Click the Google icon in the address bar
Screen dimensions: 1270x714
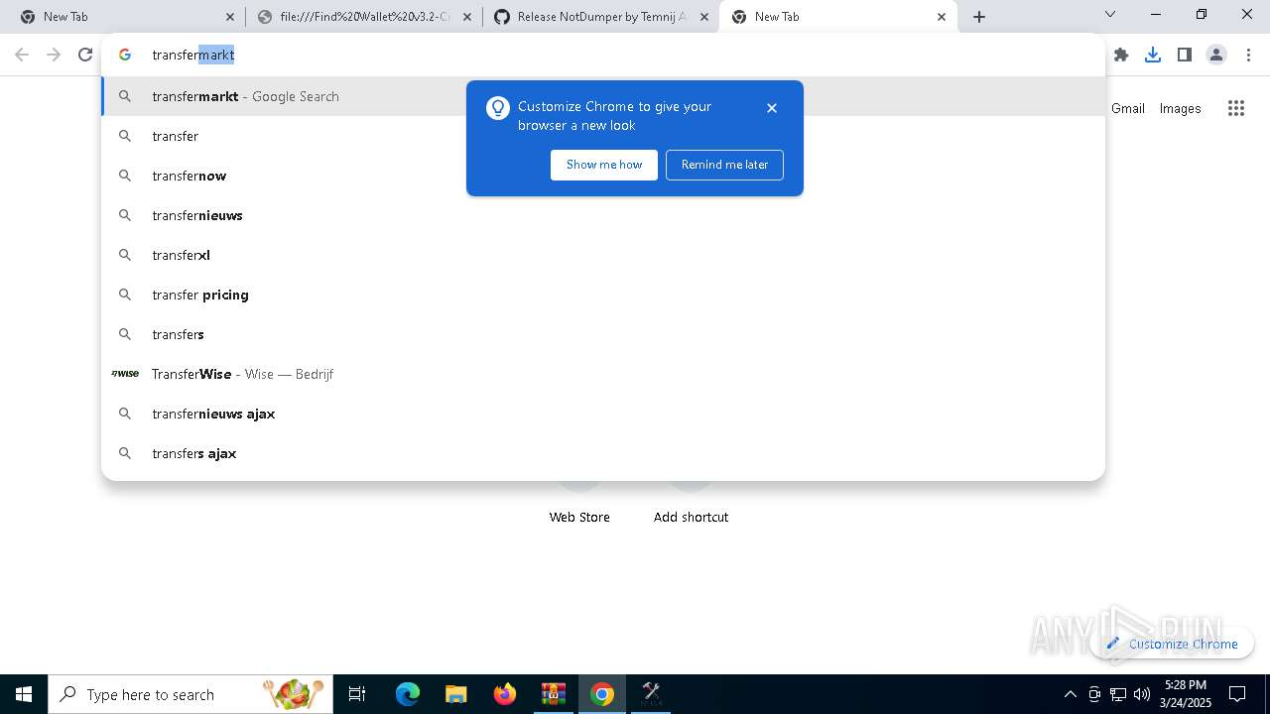[x=125, y=56]
